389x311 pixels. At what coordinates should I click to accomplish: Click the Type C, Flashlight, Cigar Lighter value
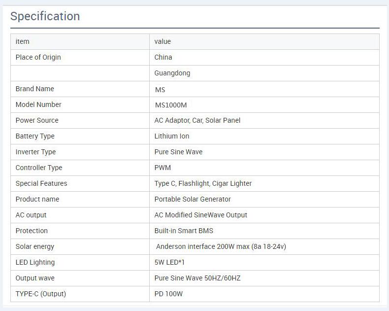click(203, 183)
